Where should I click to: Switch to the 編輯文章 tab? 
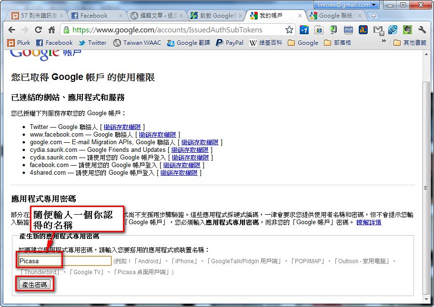tap(156, 16)
